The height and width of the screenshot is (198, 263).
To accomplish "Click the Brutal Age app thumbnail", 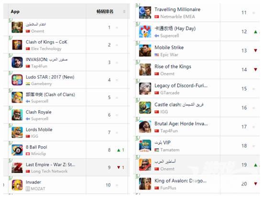I will [x=145, y=127].
